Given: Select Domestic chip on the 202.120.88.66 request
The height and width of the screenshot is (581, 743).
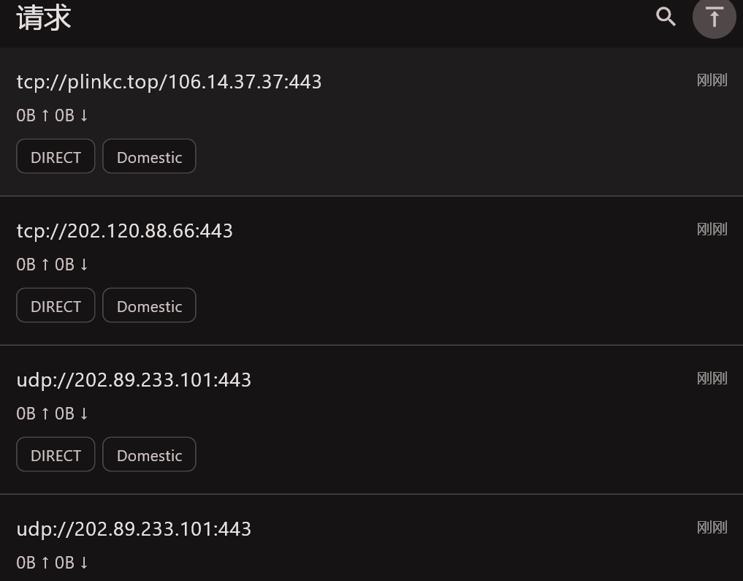Looking at the screenshot, I should pyautogui.click(x=149, y=305).
